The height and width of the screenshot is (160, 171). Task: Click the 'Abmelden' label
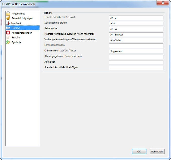(x=50, y=62)
